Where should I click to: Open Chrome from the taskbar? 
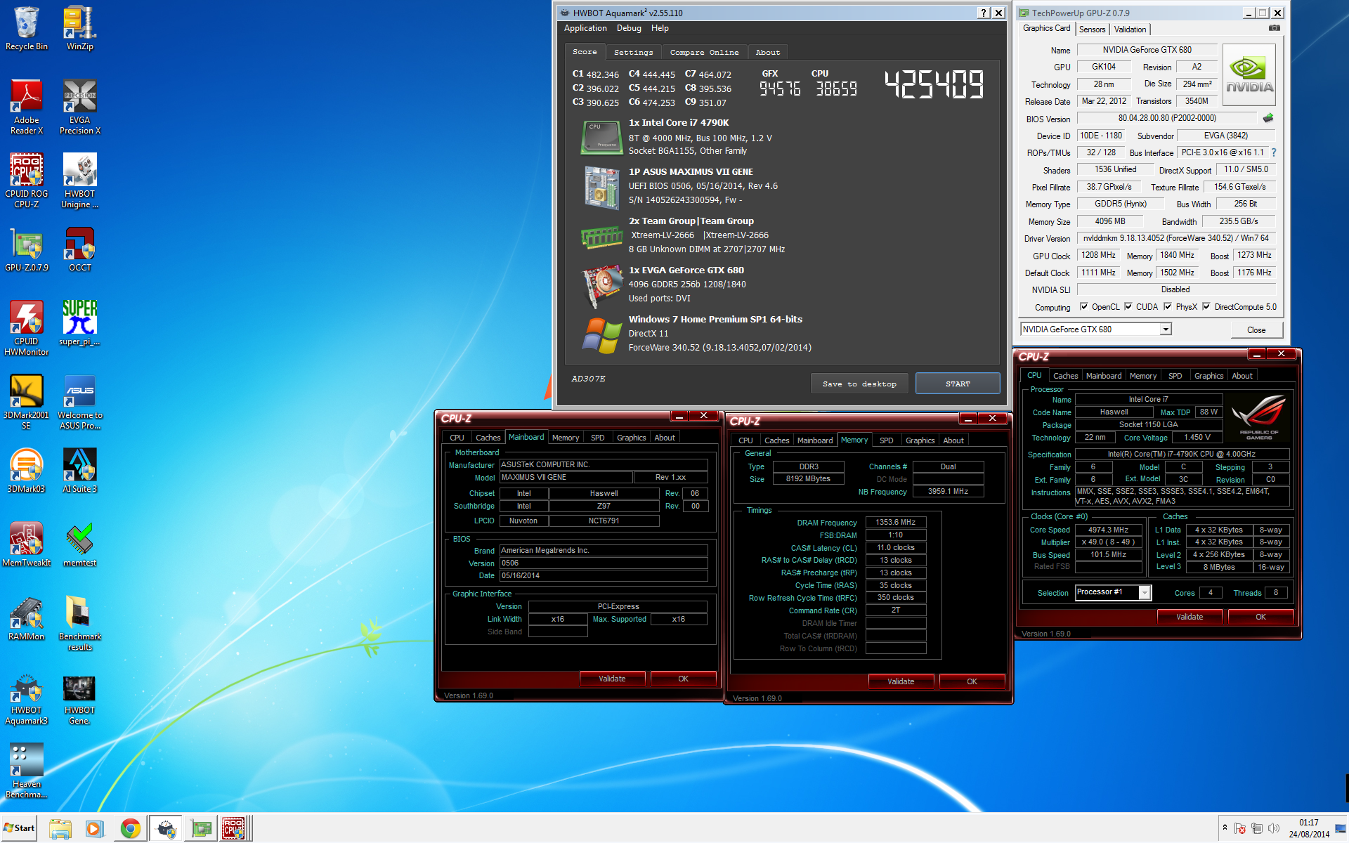(x=130, y=829)
